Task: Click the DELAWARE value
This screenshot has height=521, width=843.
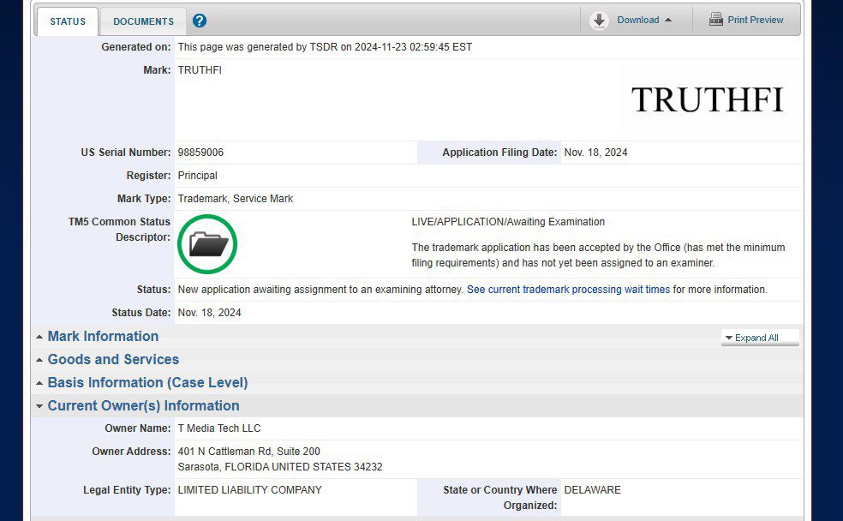Action: (593, 490)
